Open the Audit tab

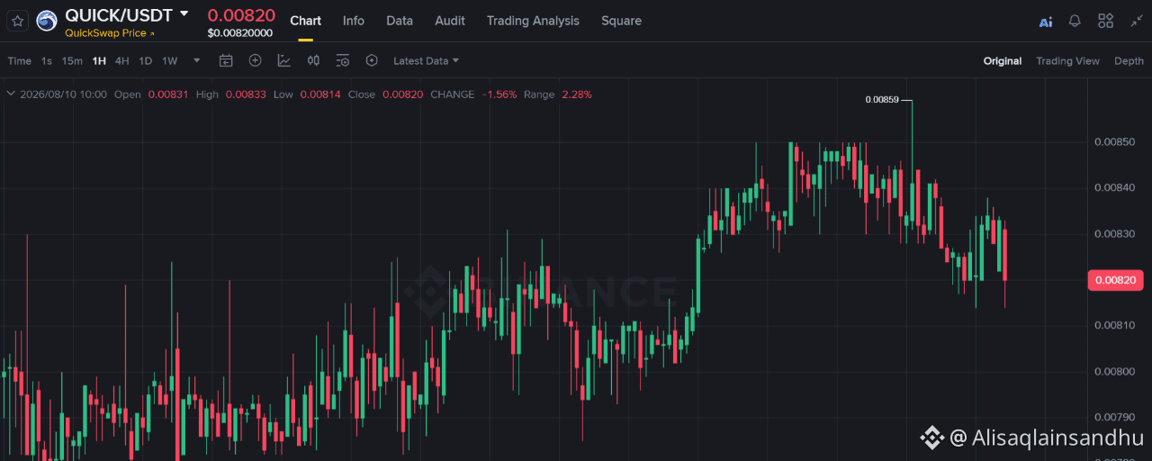point(450,21)
